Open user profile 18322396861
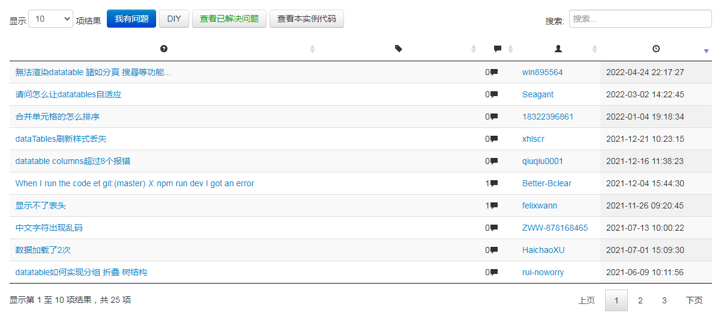 [548, 117]
